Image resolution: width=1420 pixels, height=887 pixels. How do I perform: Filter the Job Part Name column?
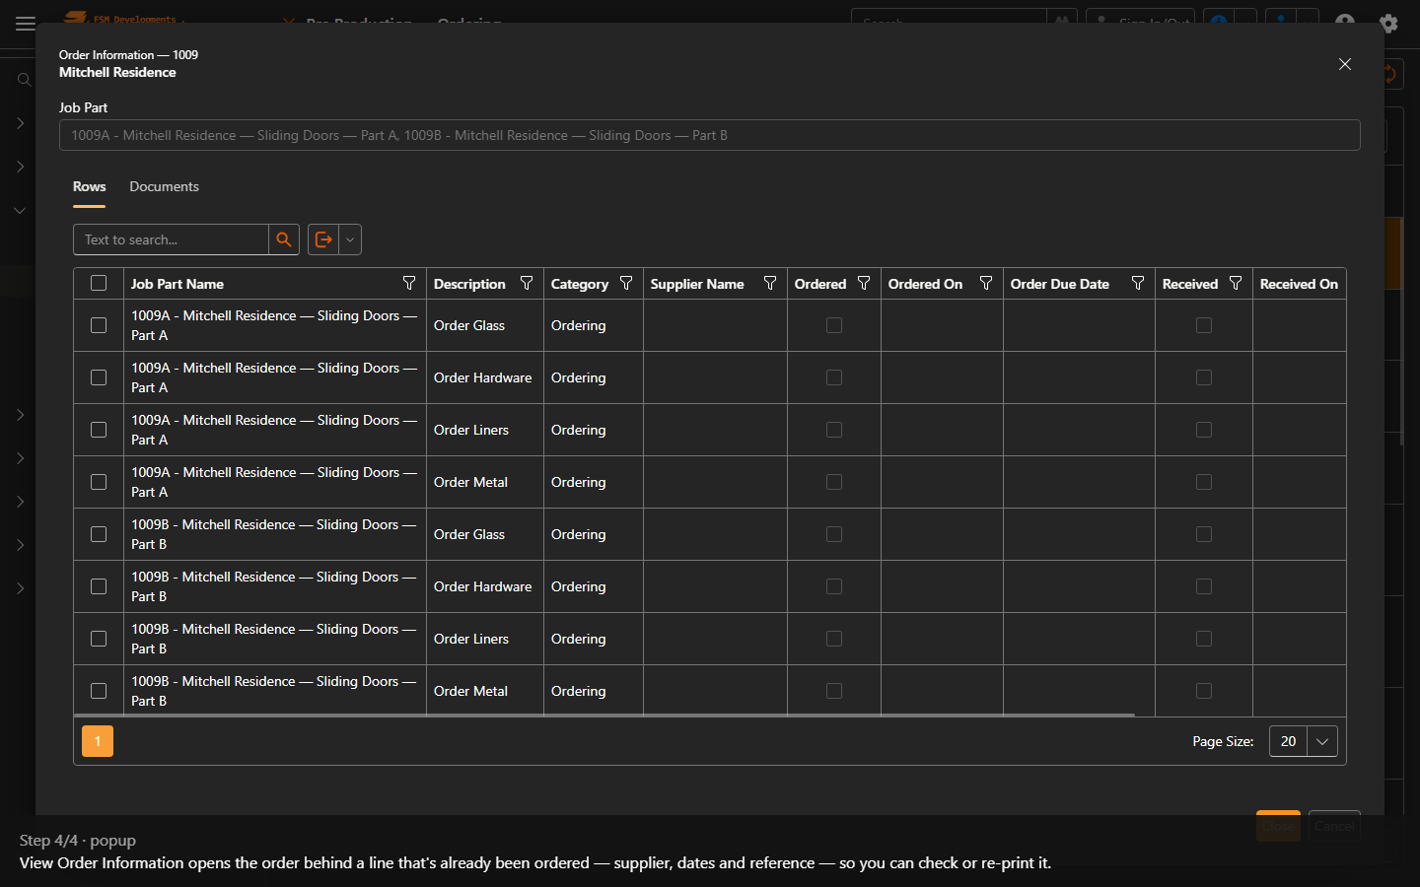[409, 284]
